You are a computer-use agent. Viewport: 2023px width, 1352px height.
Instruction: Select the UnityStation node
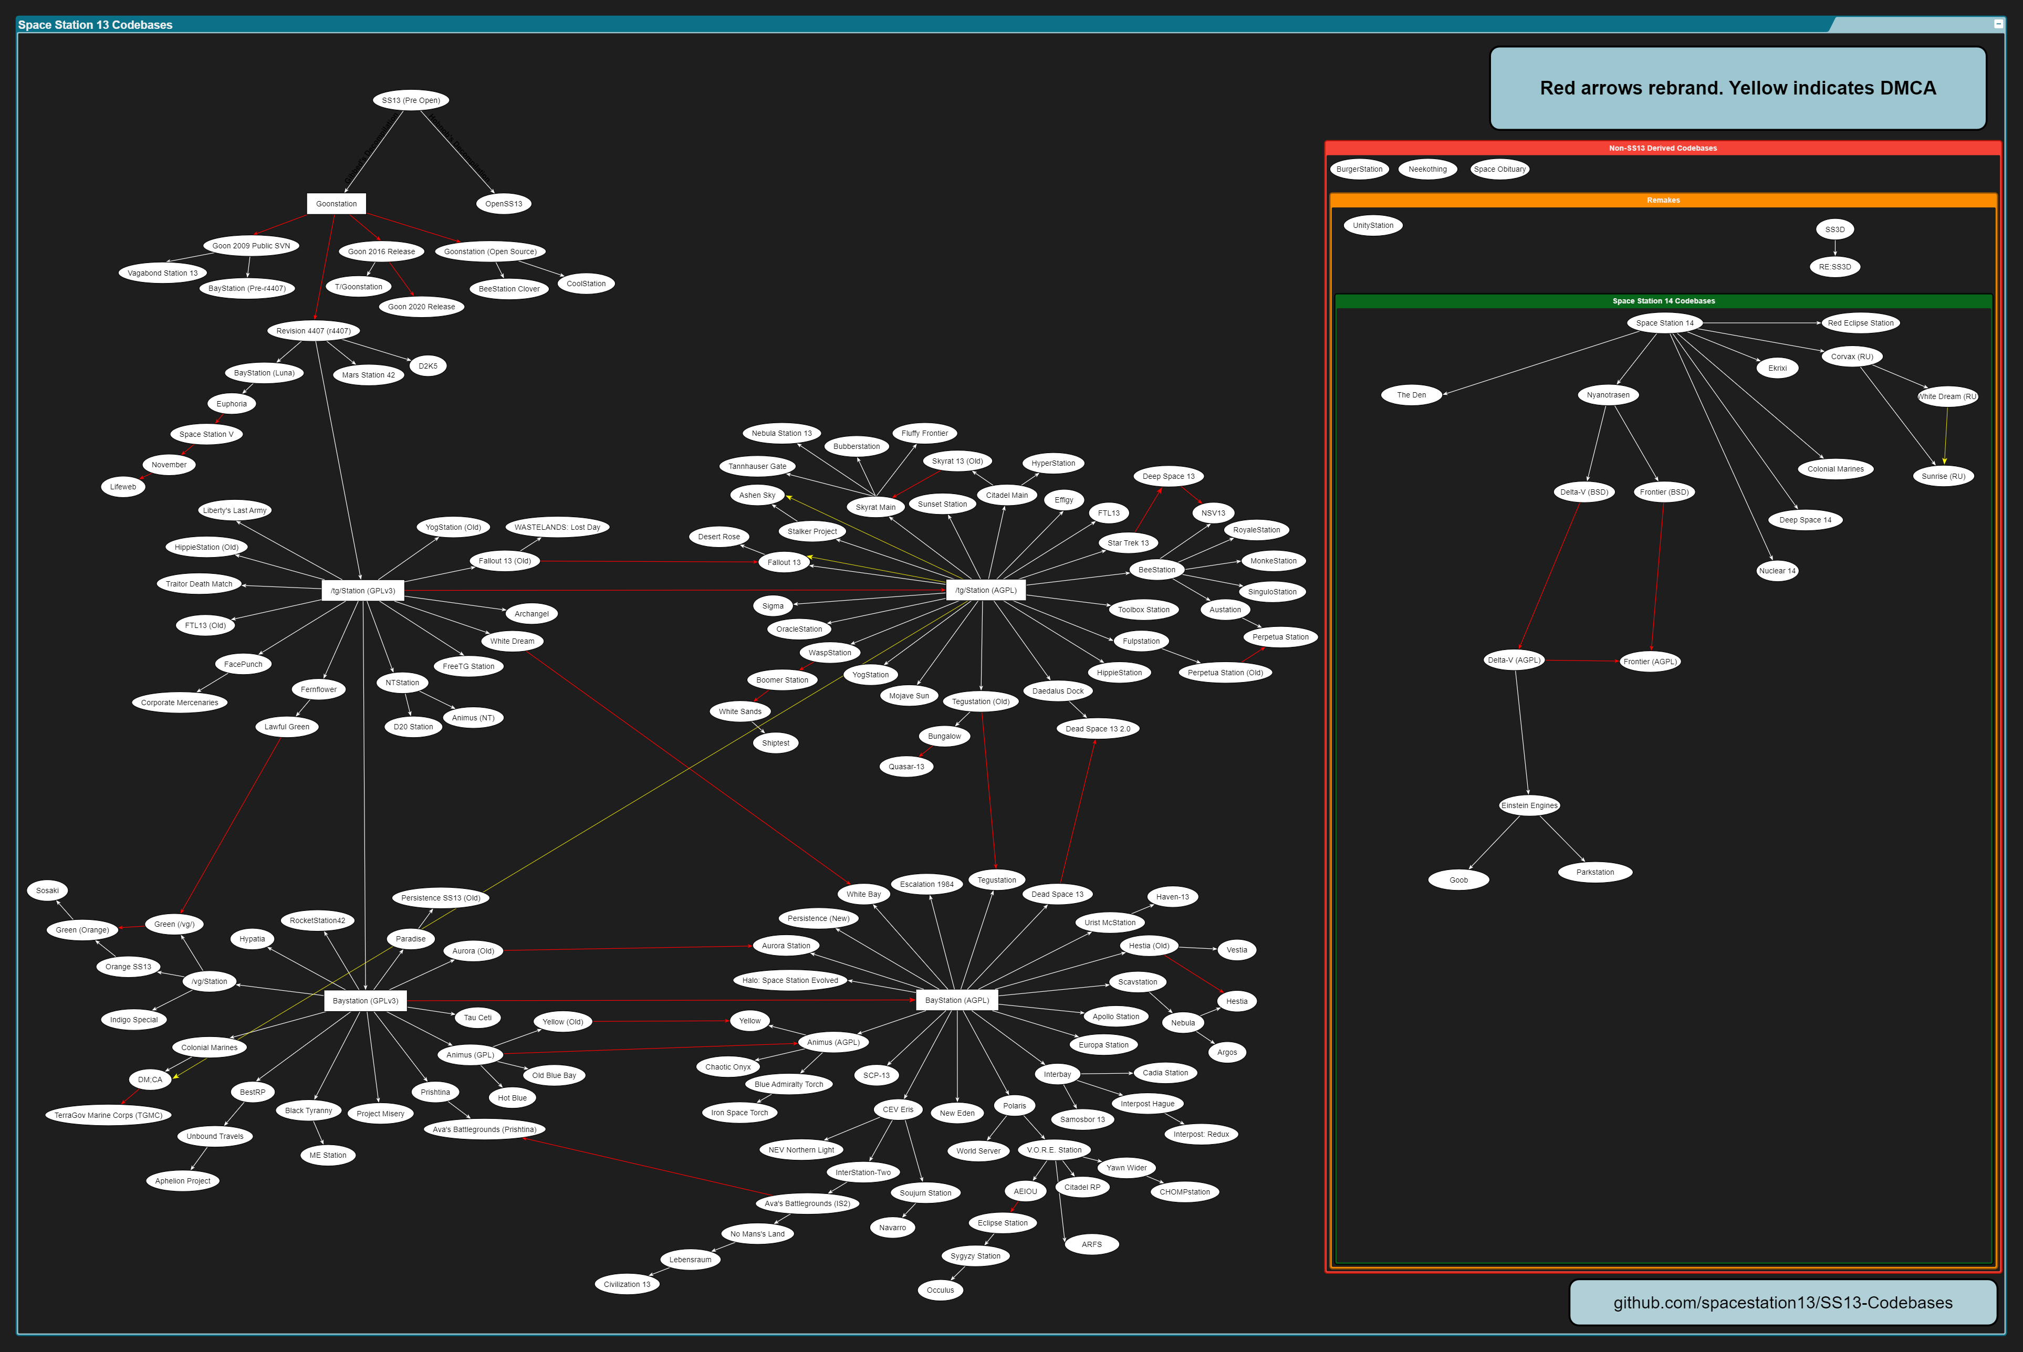point(1373,225)
